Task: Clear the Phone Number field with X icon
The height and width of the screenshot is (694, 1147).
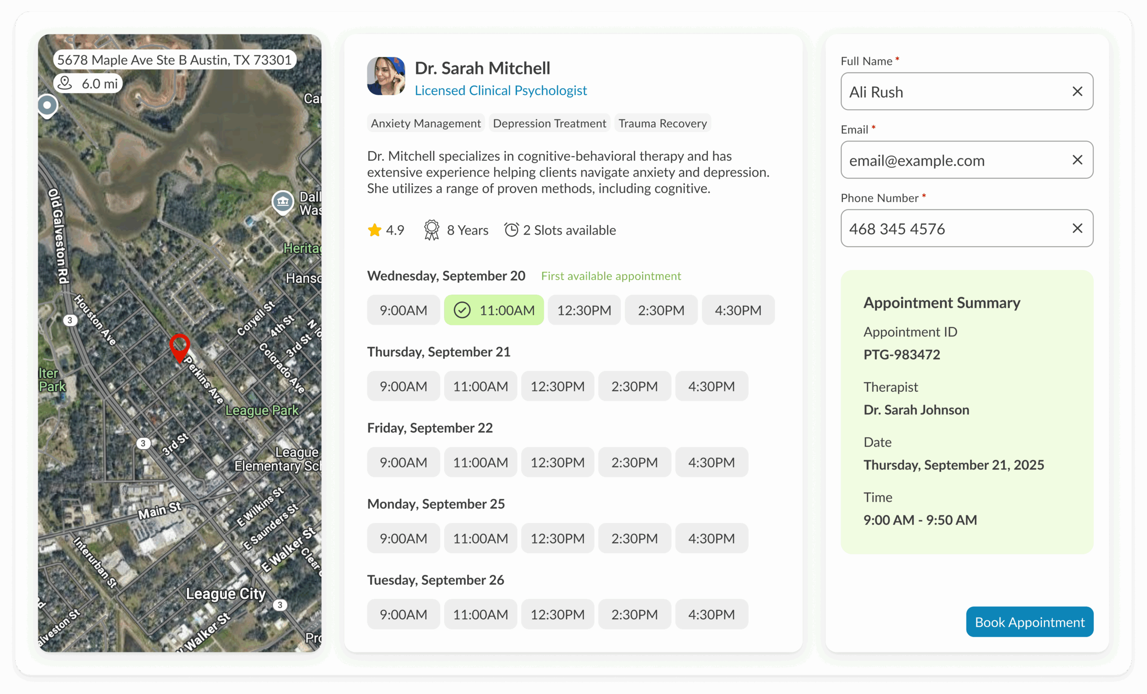Action: pos(1077,228)
